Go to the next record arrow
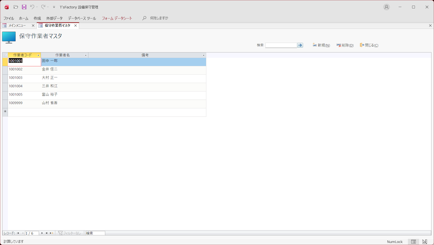 [42, 233]
